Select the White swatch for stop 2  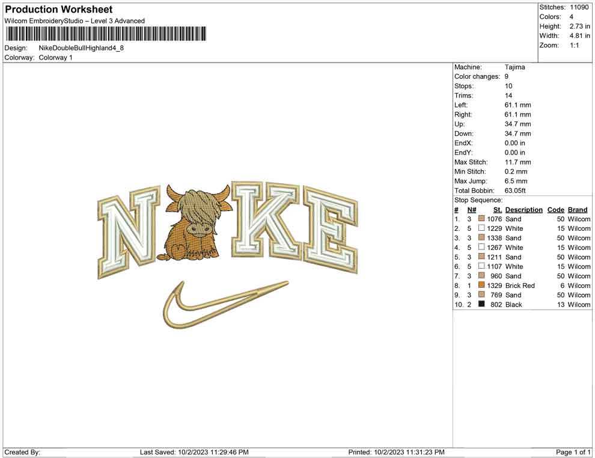(x=481, y=228)
